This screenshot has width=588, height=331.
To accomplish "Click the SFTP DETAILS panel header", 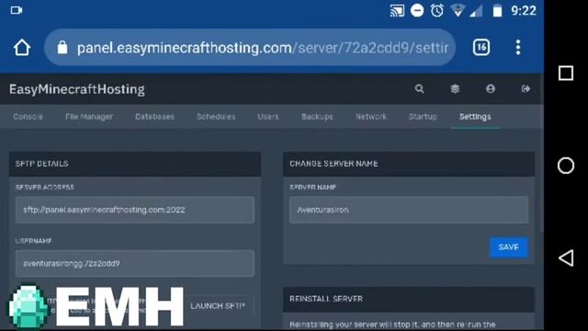I will (135, 164).
